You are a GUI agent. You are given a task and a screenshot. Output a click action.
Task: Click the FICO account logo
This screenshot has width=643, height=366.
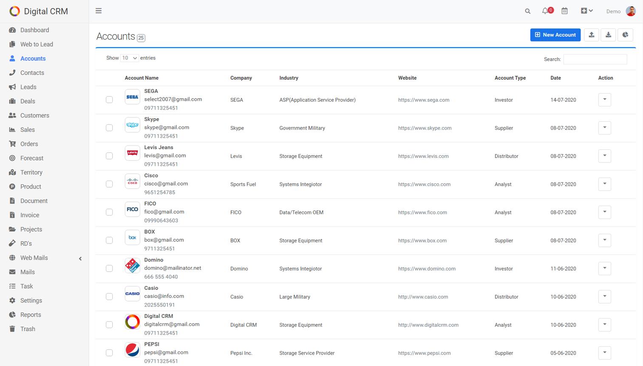(132, 209)
